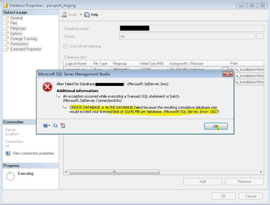
Task: Click View connection properties link
Action: 33,153
